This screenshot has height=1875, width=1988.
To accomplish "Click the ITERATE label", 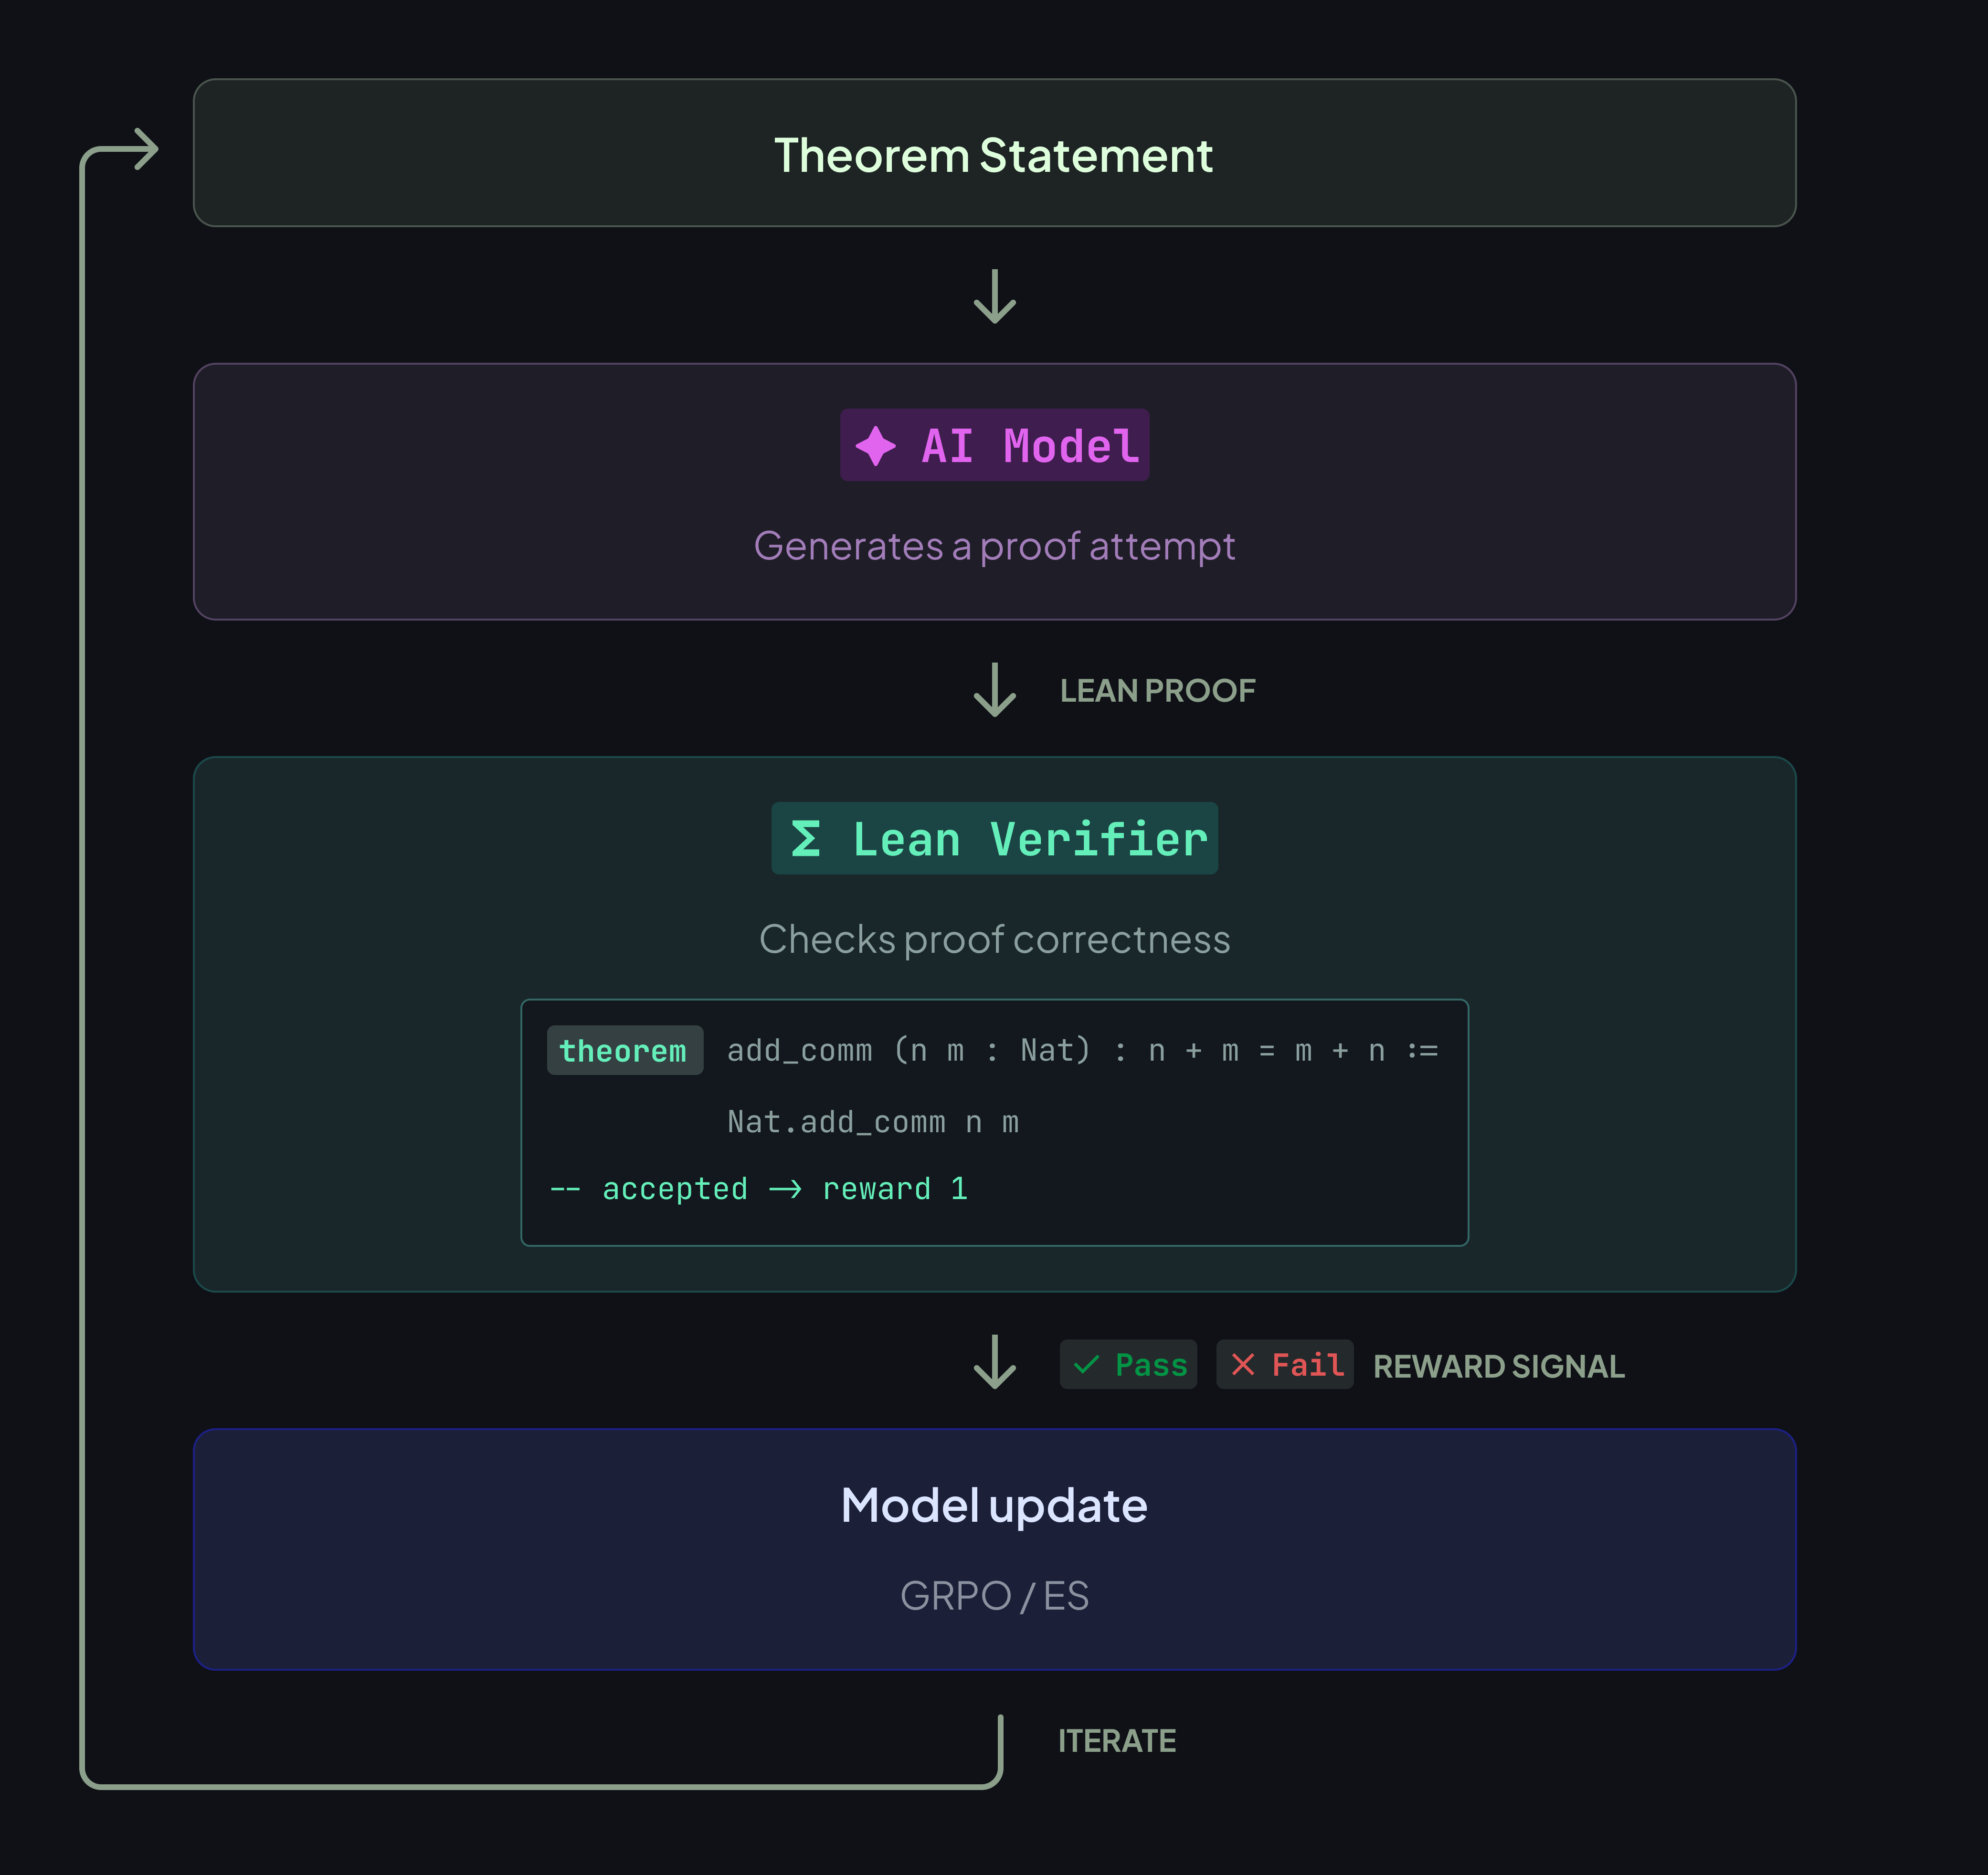I will [x=1117, y=1741].
